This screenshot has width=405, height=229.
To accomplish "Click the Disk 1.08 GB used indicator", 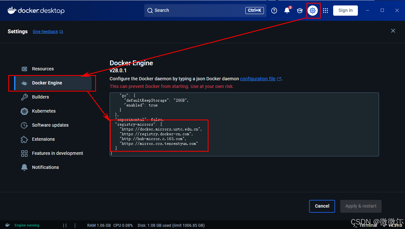I will click(171, 225).
